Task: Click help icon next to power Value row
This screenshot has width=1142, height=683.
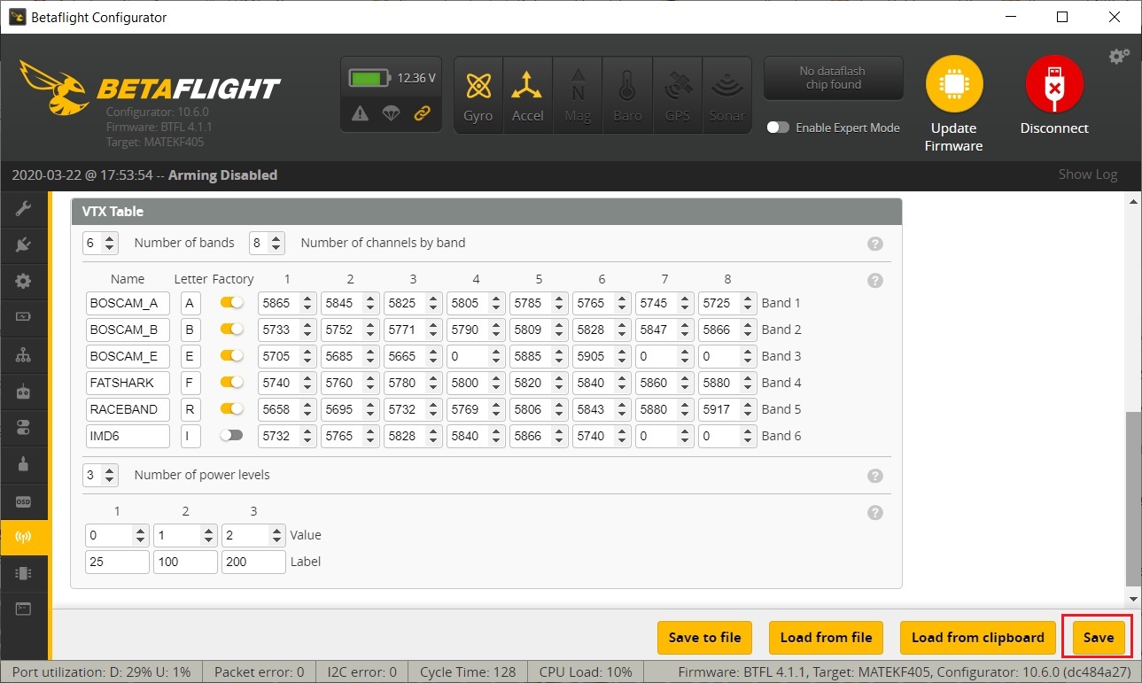Action: pos(875,513)
